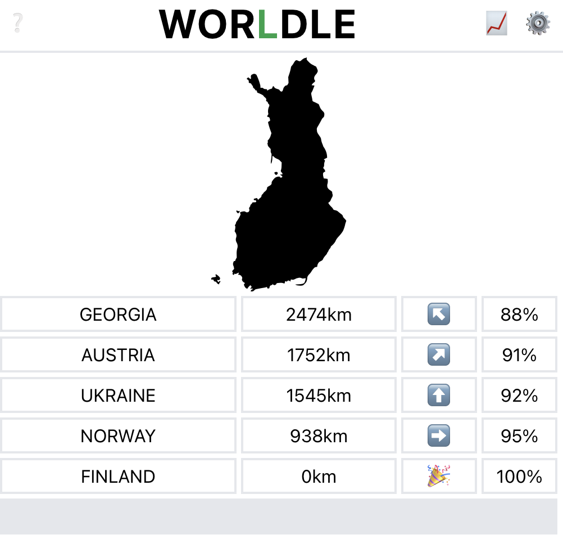Open the settings gear icon
Screen dimensions: 563x539
click(x=538, y=24)
